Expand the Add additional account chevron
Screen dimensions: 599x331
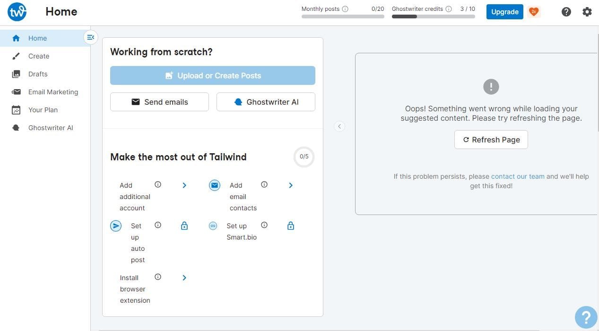click(184, 185)
